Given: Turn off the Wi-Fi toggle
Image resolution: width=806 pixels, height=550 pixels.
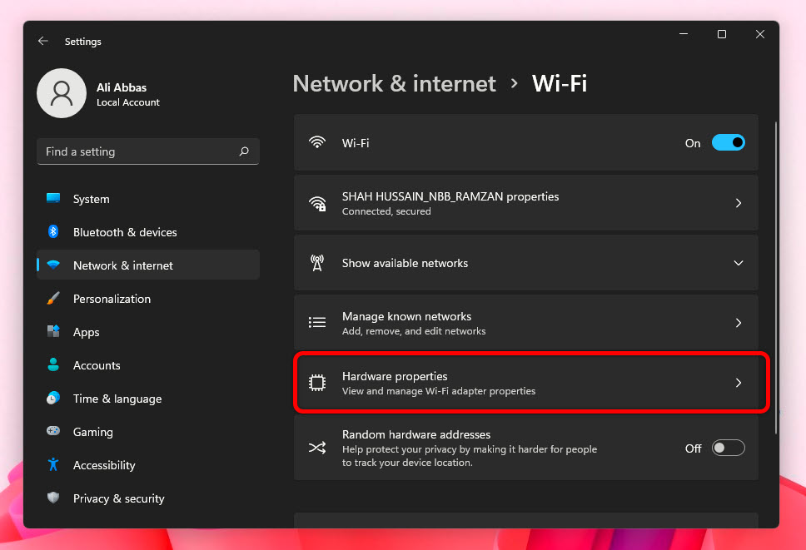Looking at the screenshot, I should pos(728,142).
